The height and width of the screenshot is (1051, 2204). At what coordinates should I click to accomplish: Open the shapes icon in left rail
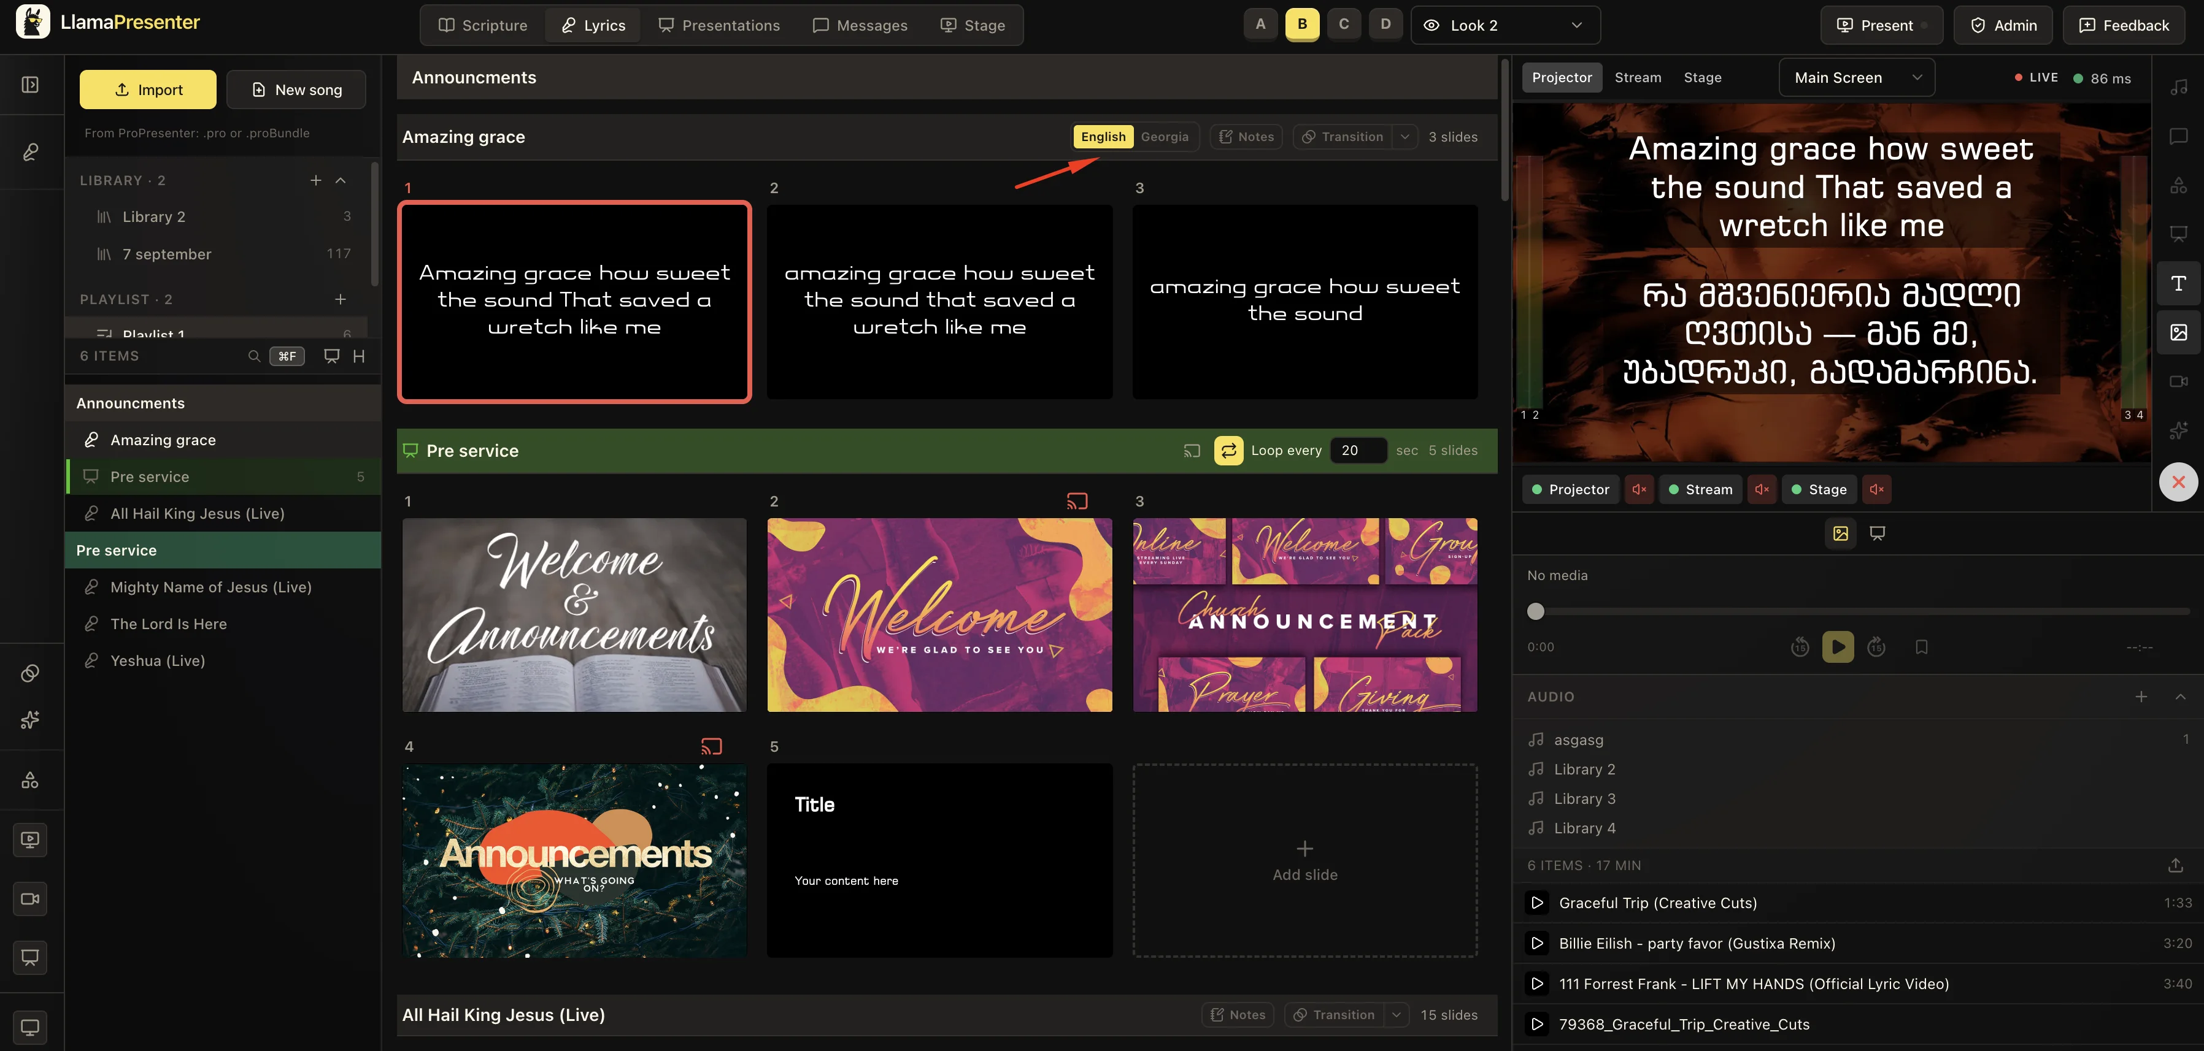(x=30, y=780)
